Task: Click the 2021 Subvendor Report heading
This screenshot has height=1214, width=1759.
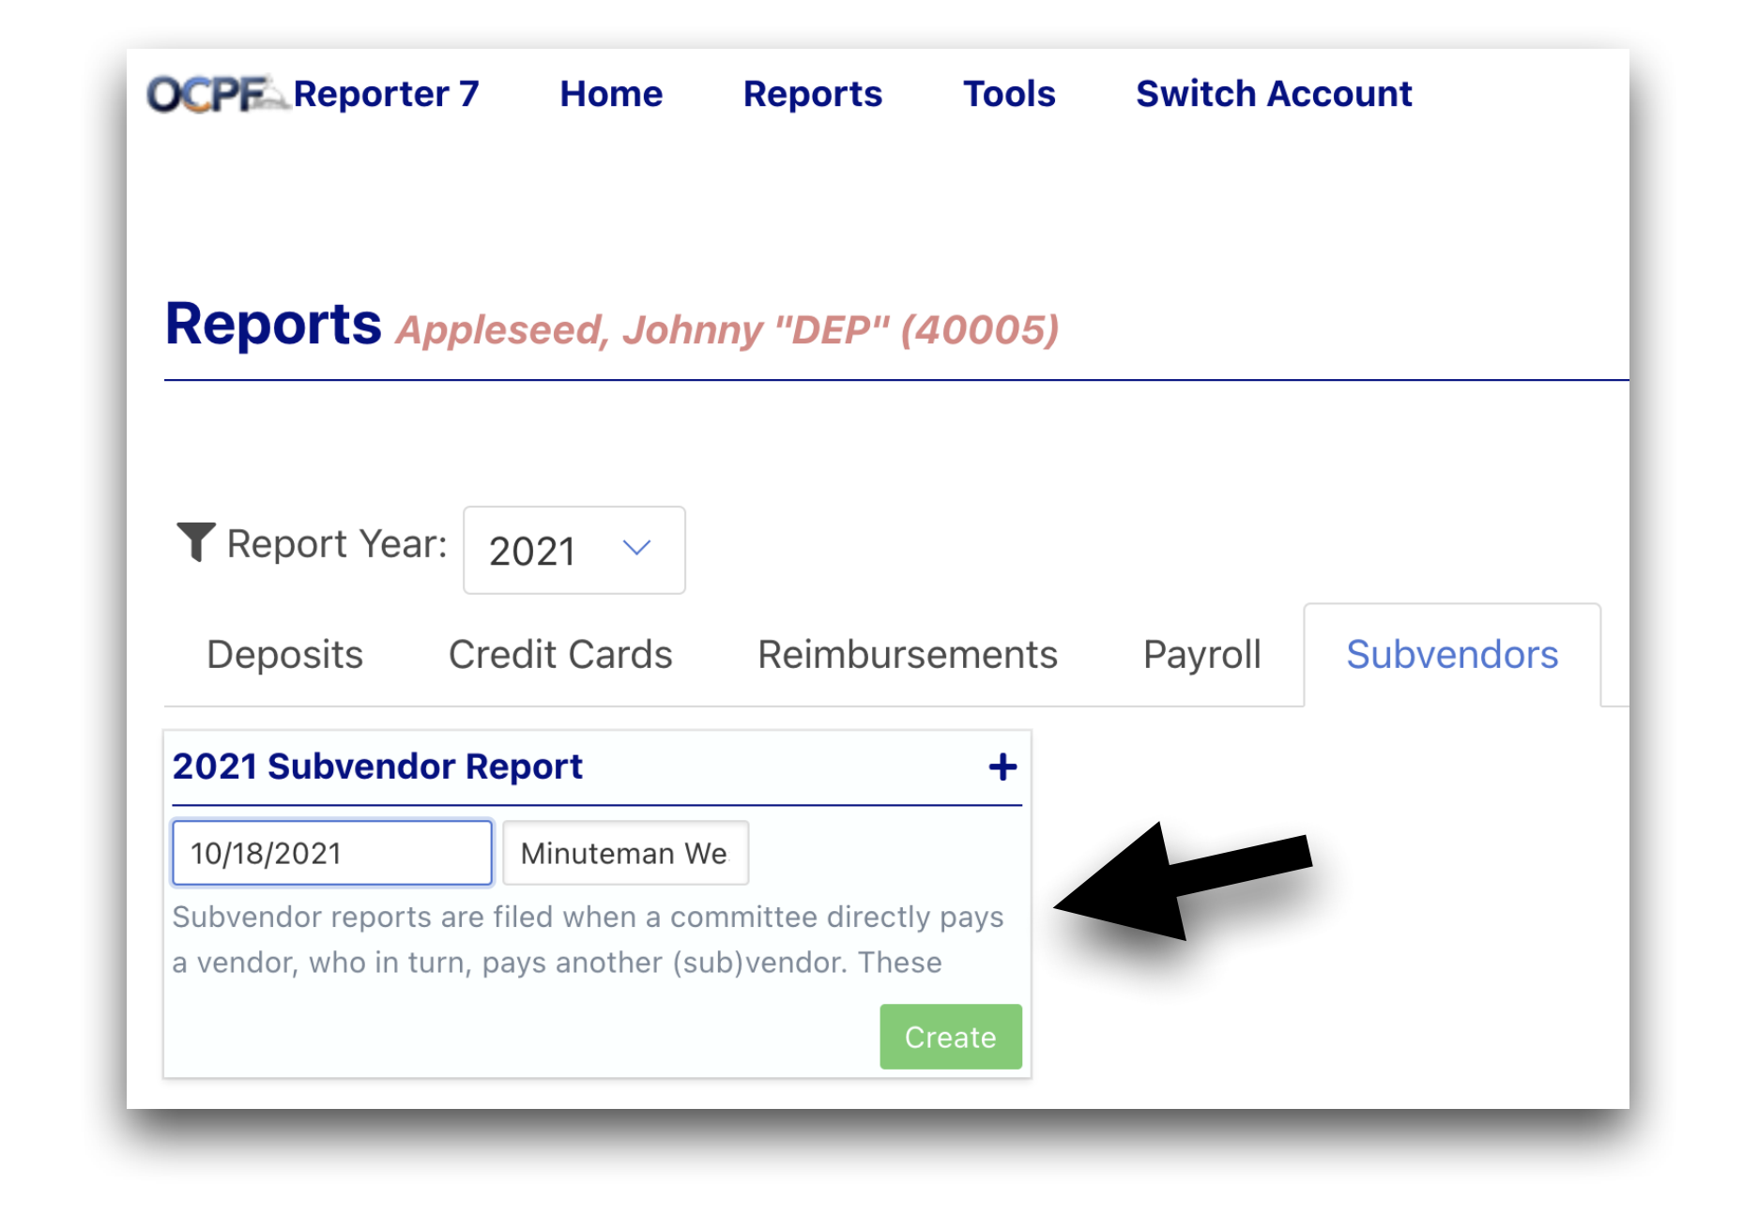Action: coord(377,766)
